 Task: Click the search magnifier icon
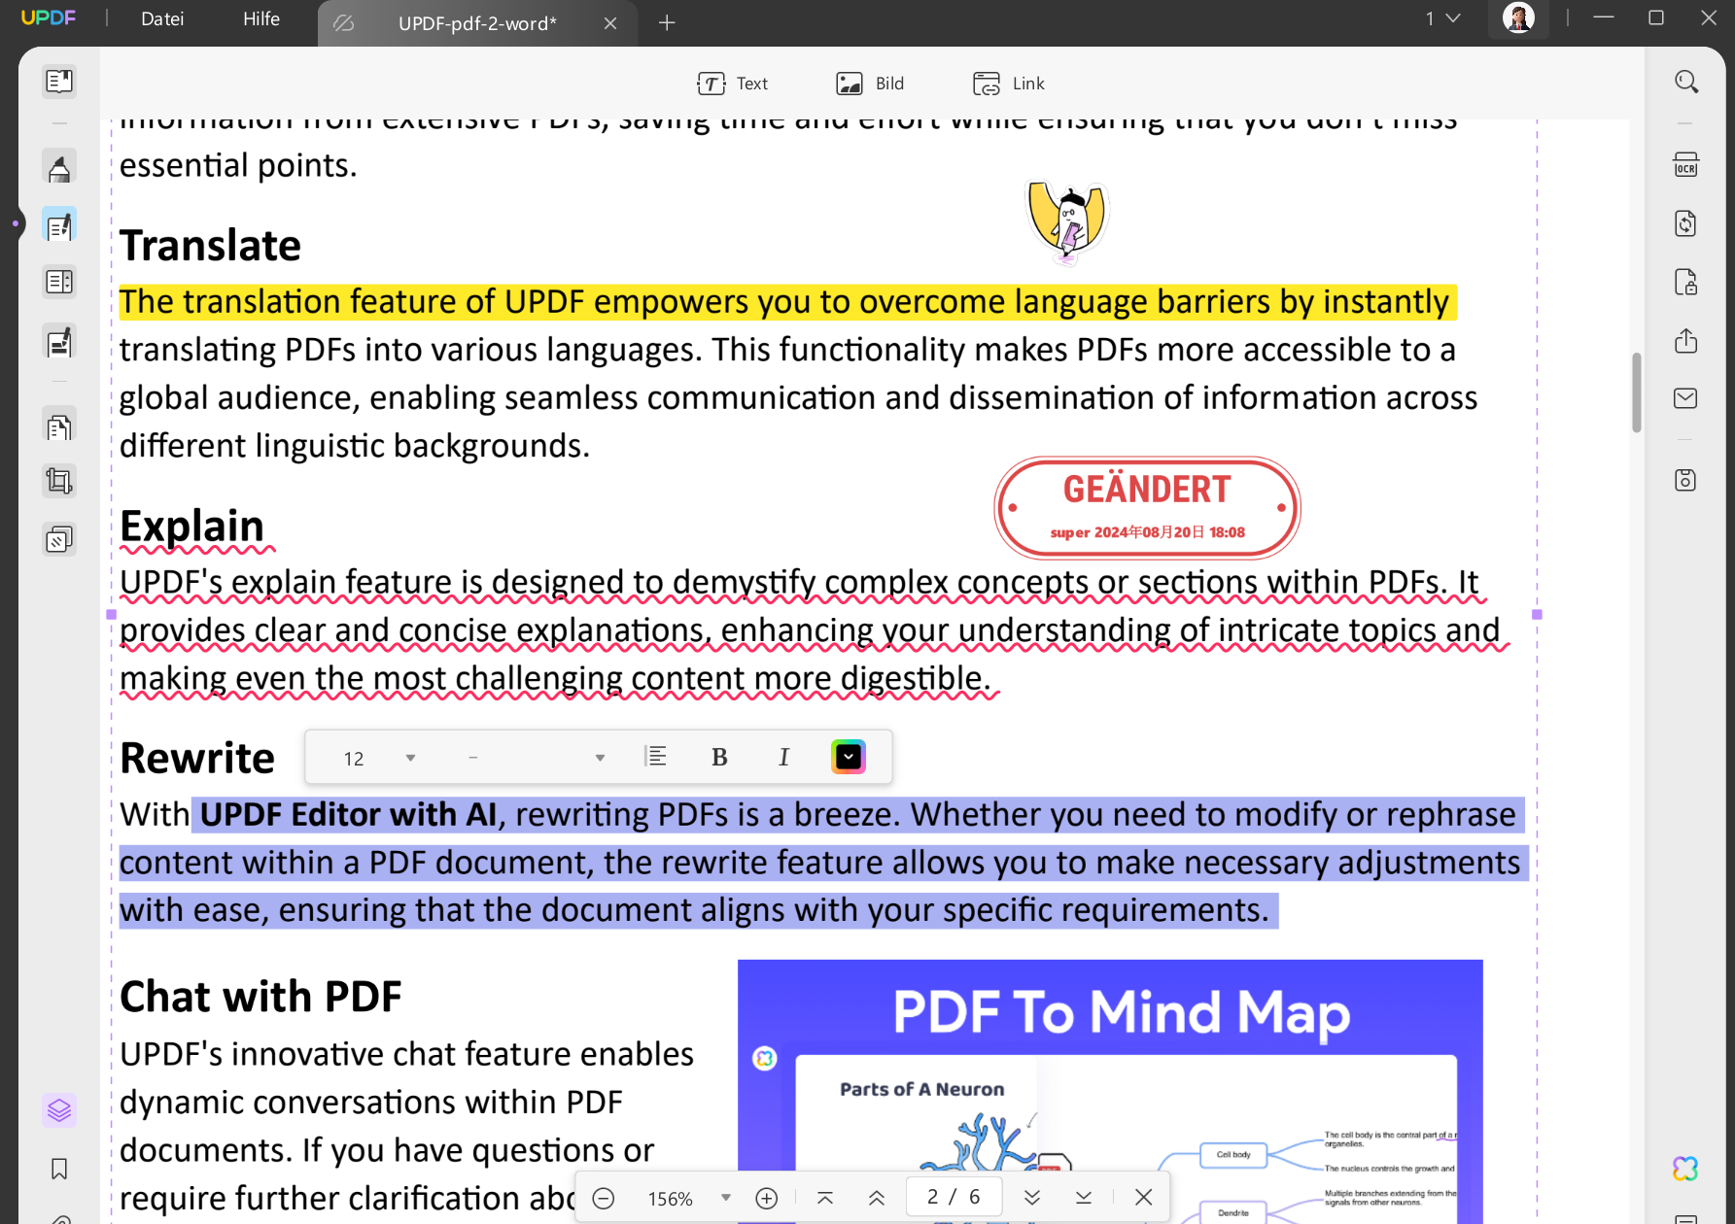(1686, 83)
